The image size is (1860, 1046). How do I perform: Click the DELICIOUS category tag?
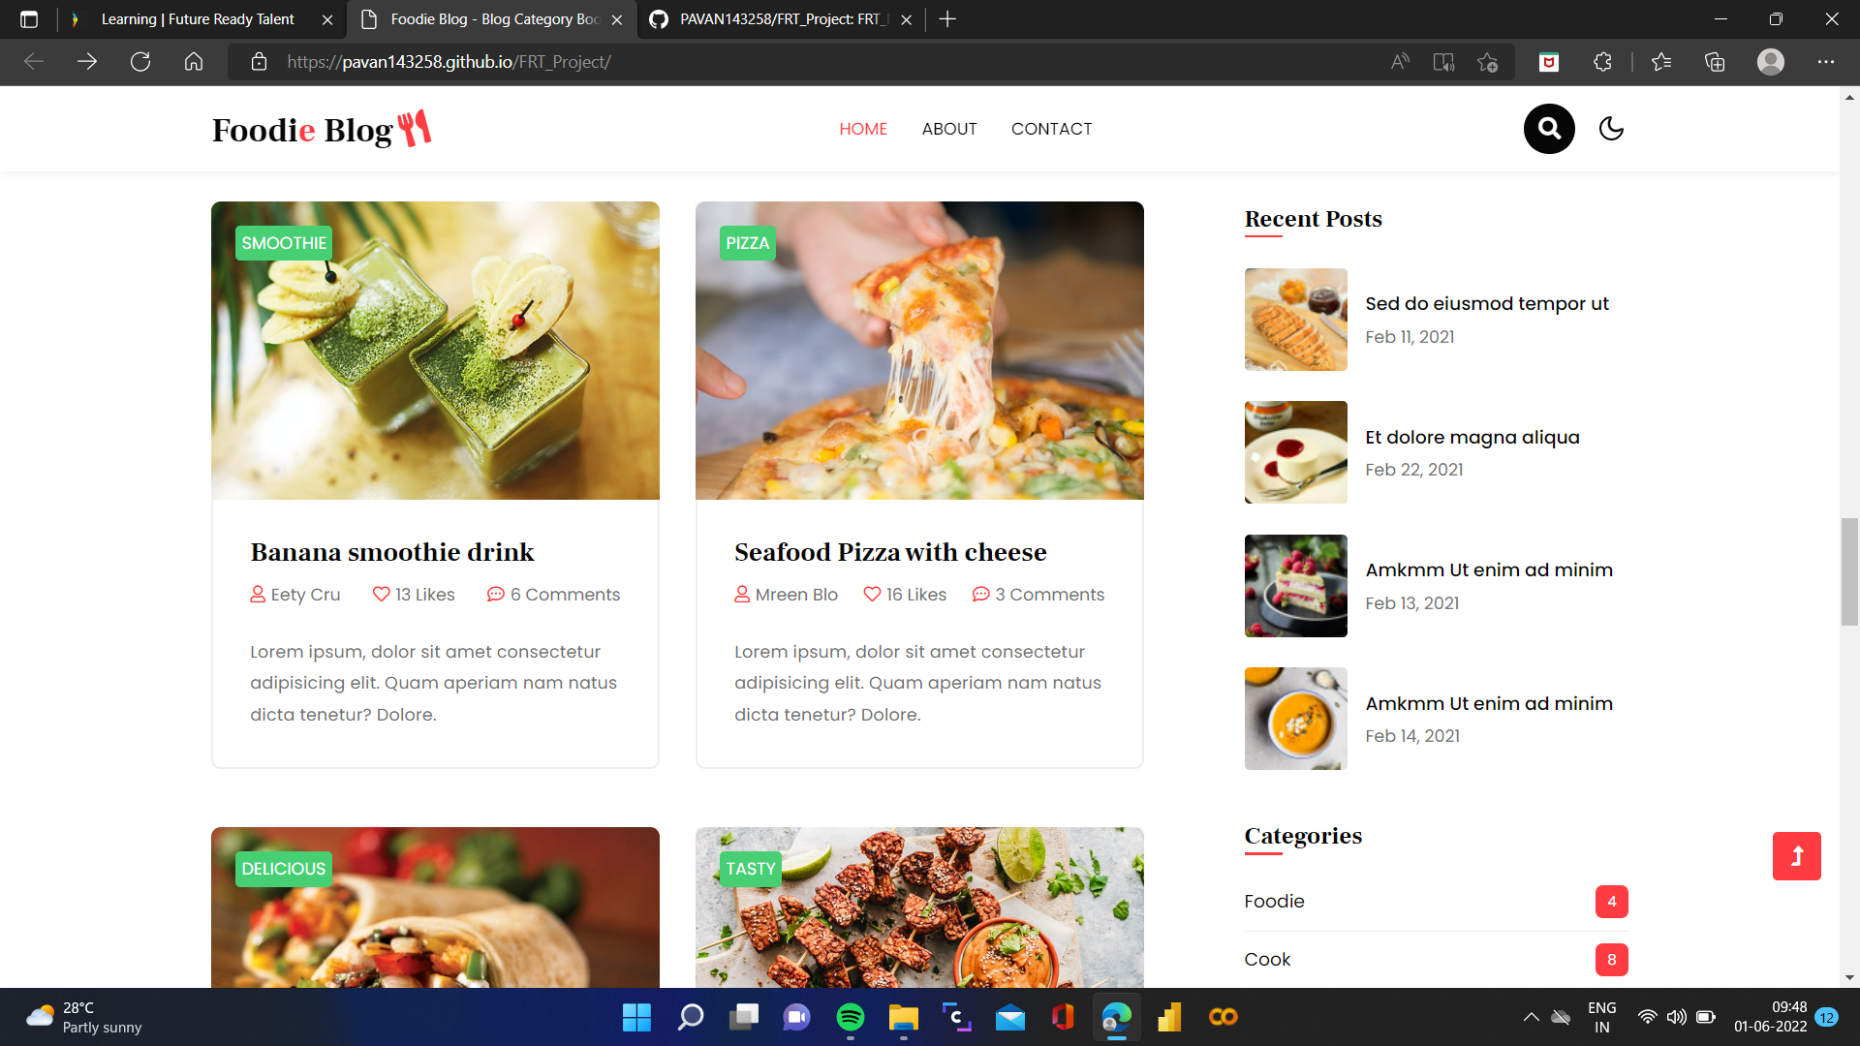pos(284,869)
